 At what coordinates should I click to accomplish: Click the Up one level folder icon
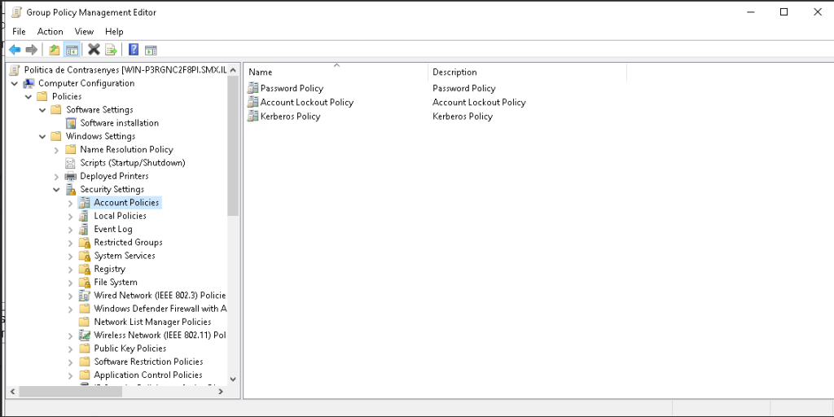(54, 50)
